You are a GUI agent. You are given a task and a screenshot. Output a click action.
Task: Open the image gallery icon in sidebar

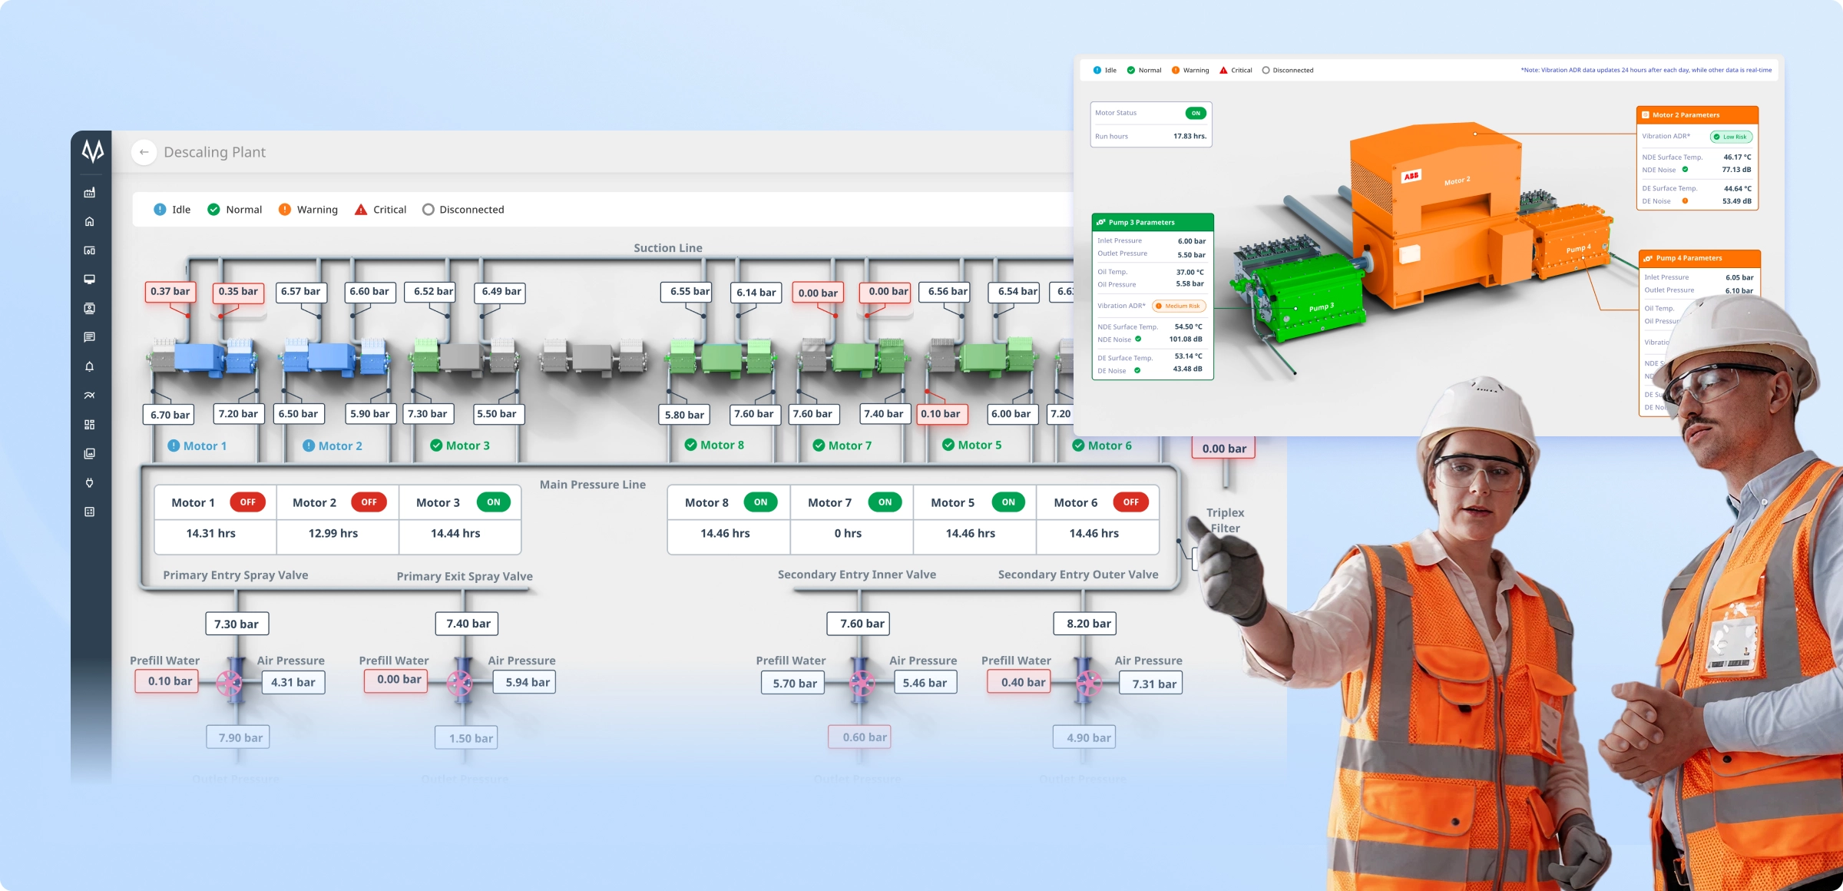pos(90,454)
